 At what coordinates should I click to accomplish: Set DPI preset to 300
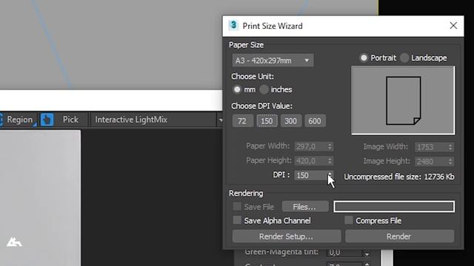coord(291,121)
